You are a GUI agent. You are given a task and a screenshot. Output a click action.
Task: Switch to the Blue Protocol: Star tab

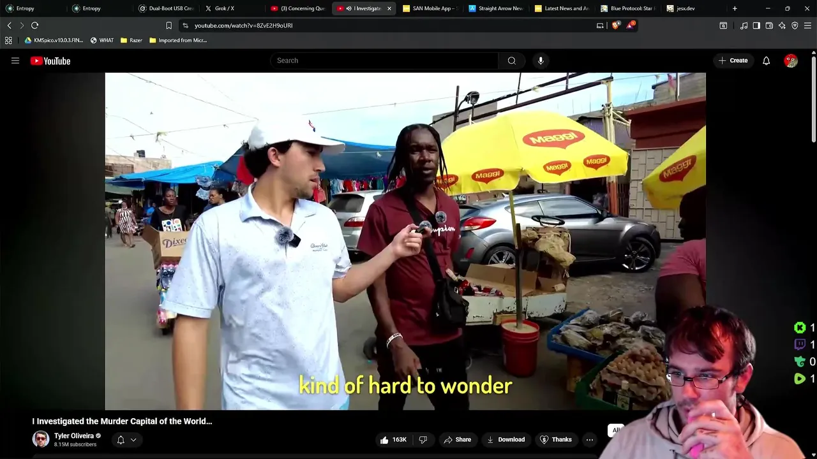click(x=629, y=8)
